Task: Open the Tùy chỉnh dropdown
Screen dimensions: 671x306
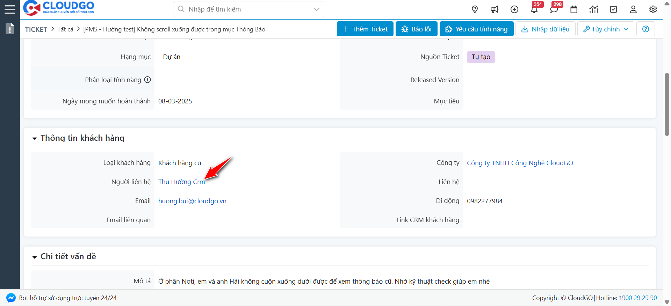Action: [x=606, y=29]
